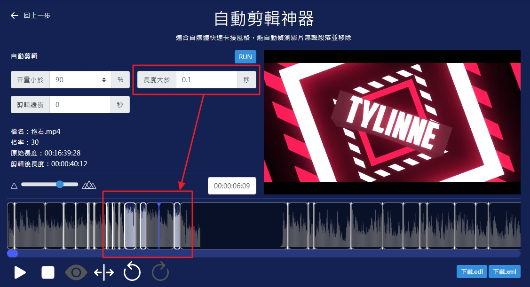Image resolution: width=530 pixels, height=287 pixels.
Task: Click the 00:00:06:09 timecode field
Action: [x=232, y=186]
